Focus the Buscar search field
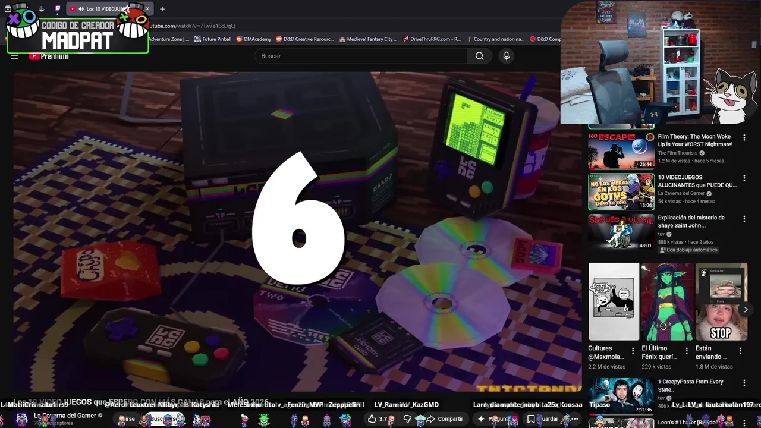The height and width of the screenshot is (428, 761). [x=361, y=56]
